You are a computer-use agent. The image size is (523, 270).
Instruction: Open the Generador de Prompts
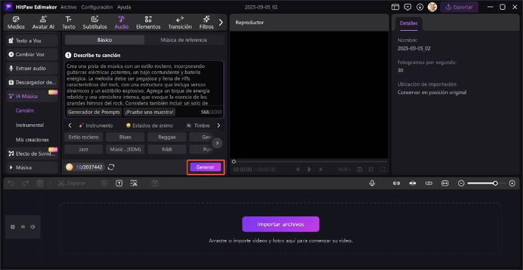pos(93,112)
